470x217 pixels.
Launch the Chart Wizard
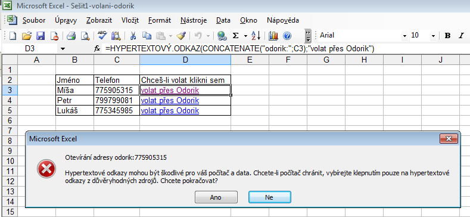coord(273,36)
